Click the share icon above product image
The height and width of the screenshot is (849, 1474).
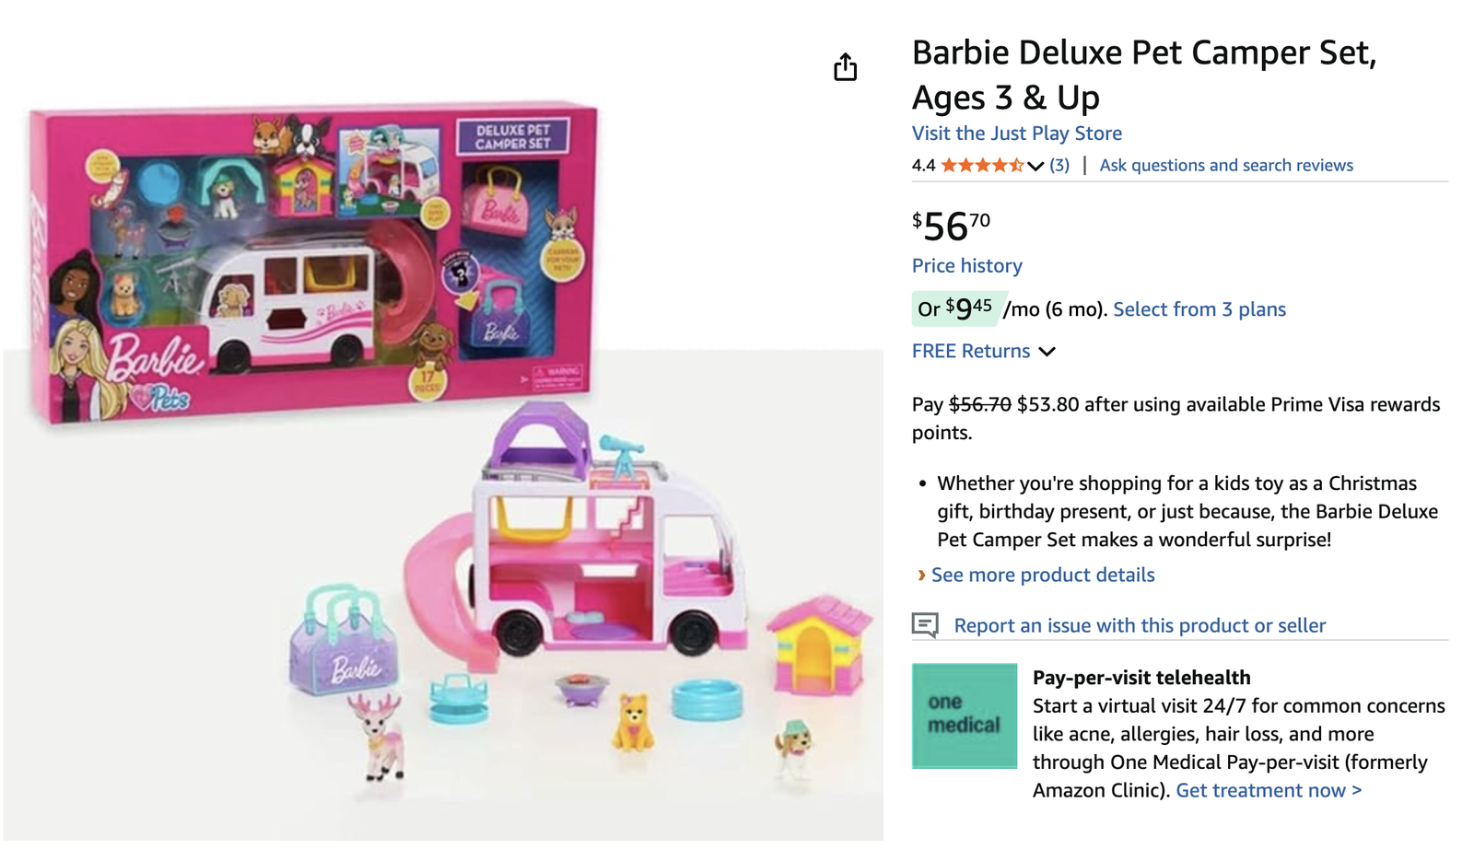click(x=845, y=67)
